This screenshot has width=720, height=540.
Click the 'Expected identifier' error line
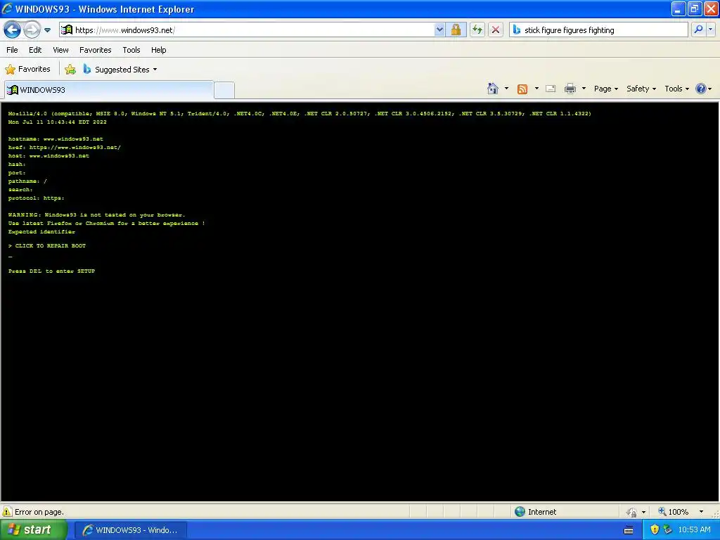click(x=41, y=232)
